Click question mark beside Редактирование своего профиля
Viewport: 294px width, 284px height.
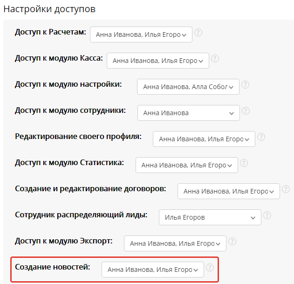coord(261,137)
